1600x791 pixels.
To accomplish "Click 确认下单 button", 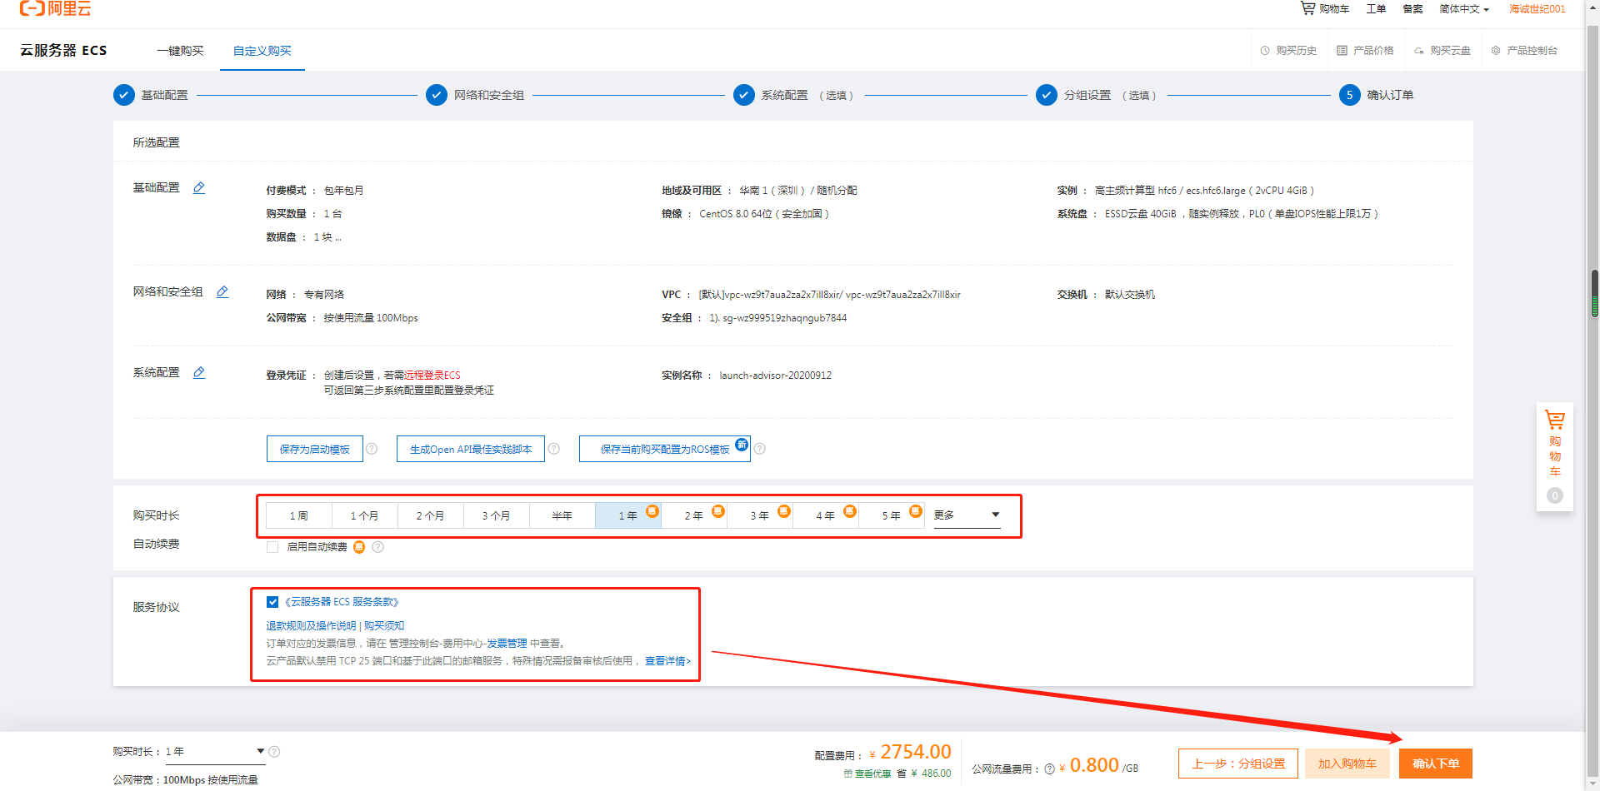I will [x=1436, y=764].
